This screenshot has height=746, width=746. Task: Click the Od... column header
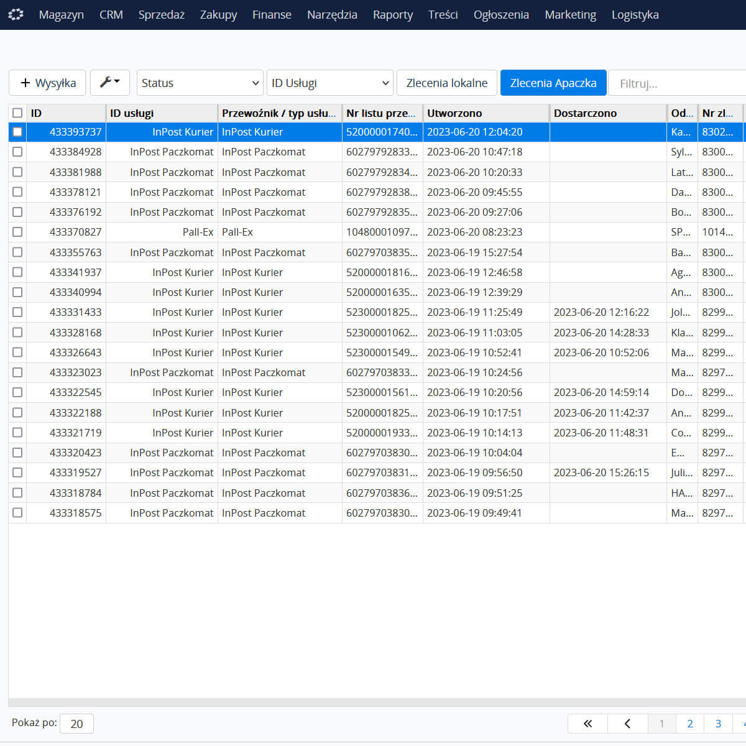click(682, 113)
